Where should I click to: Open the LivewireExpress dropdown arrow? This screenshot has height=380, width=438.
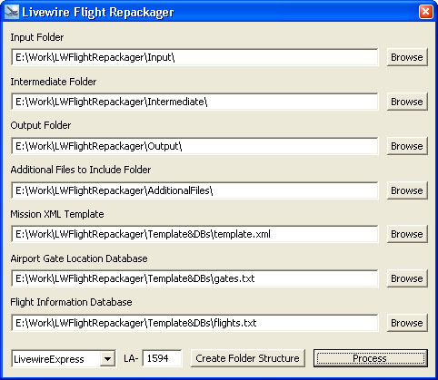pos(107,359)
